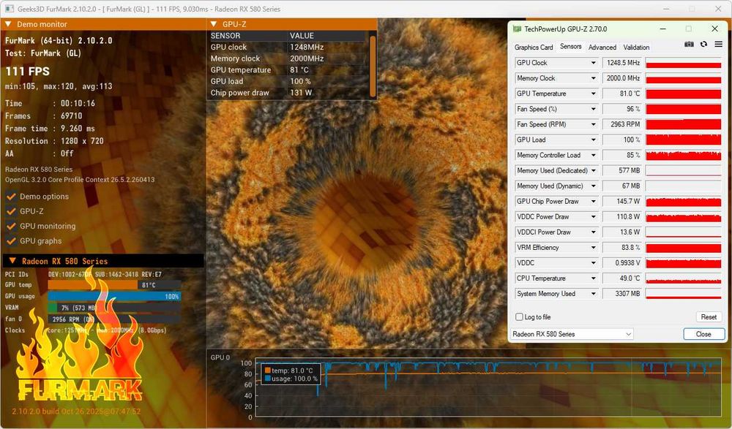Click the GPU-Z refresh icon
This screenshot has width=732, height=429.
pyautogui.click(x=703, y=45)
